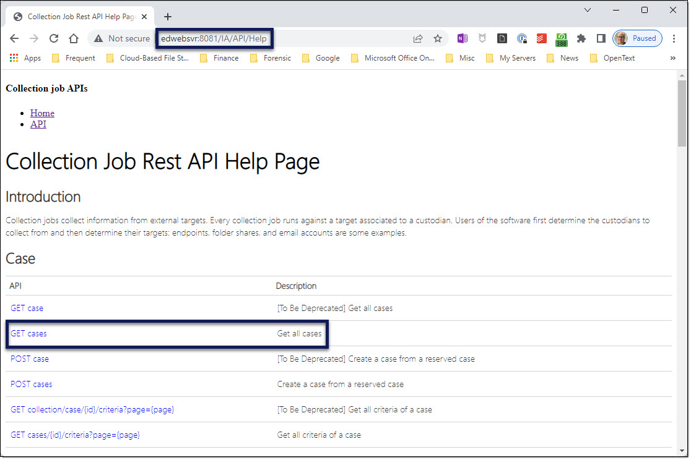The width and height of the screenshot is (691, 460).
Task: Open the browser home page icon
Action: click(74, 39)
